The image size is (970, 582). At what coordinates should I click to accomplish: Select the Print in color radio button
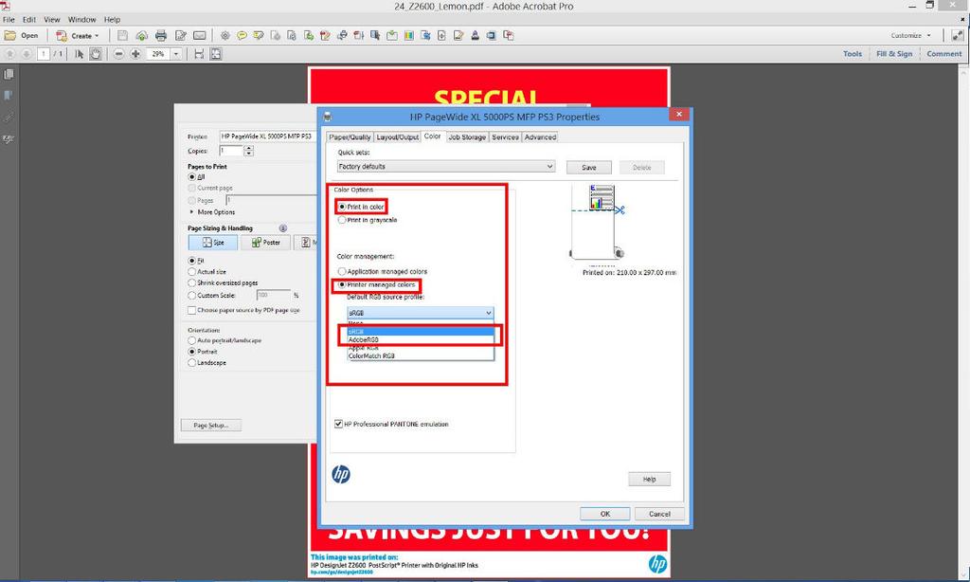click(x=341, y=207)
